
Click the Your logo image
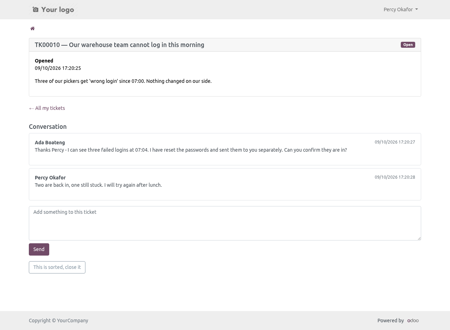[x=53, y=9]
